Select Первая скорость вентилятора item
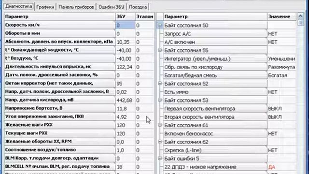Image resolution: width=309 pixels, height=174 pixels. tap(215, 109)
